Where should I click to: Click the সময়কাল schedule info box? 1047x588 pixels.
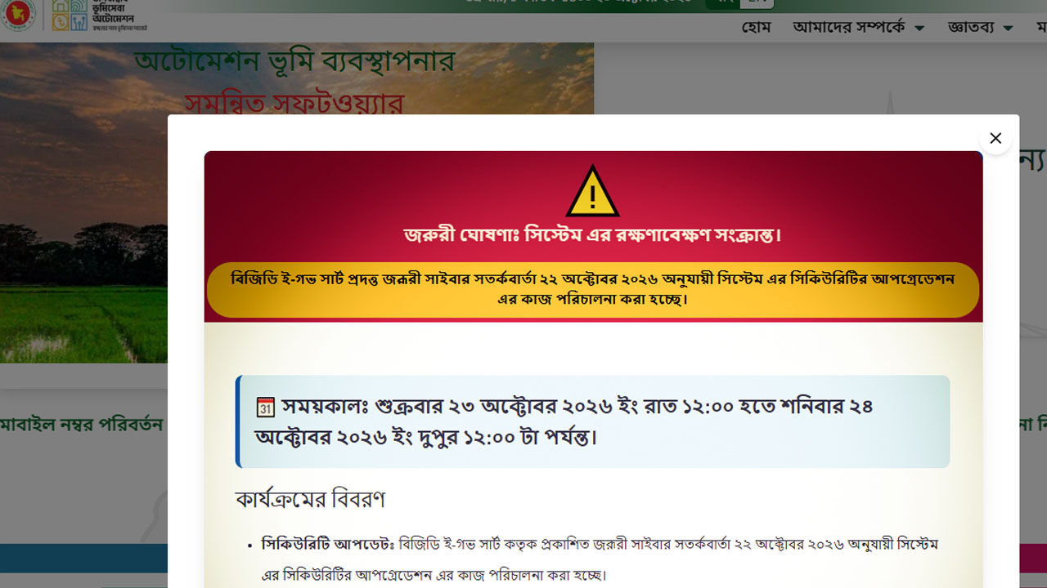tap(593, 421)
